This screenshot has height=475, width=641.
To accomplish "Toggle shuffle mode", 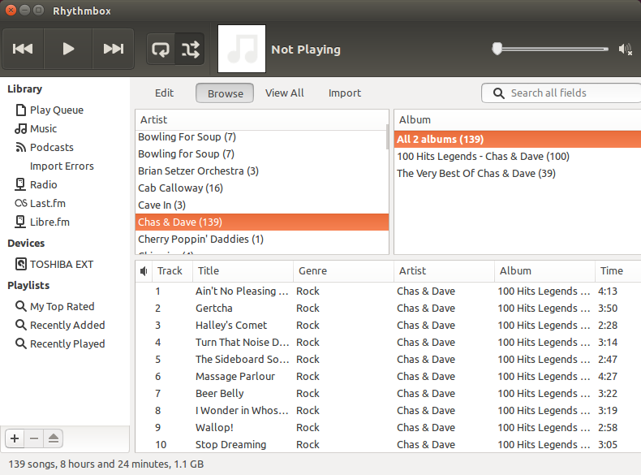I will point(190,50).
